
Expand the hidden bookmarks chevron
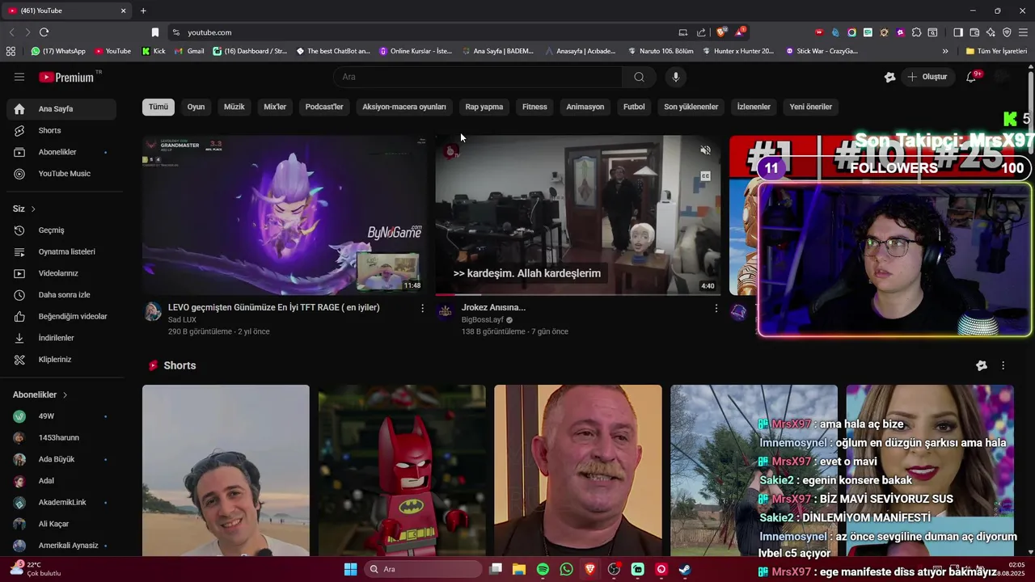(x=945, y=51)
